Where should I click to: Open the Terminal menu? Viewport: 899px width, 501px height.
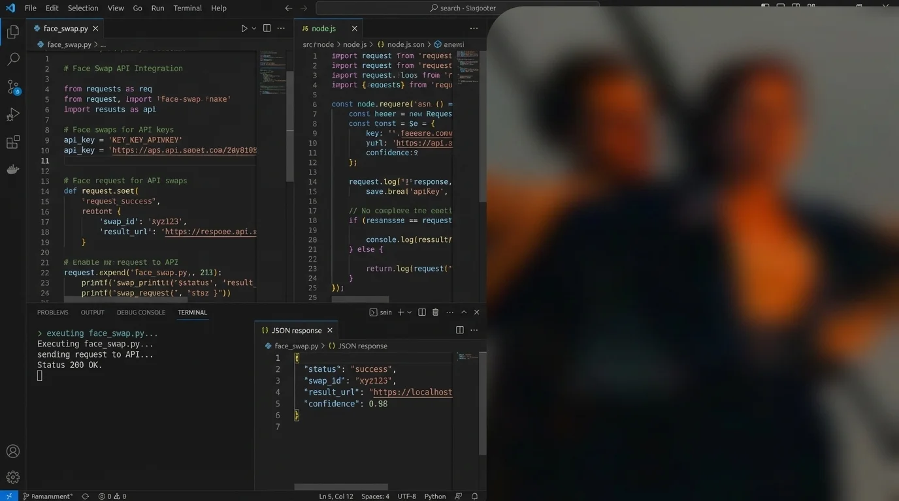pos(187,8)
